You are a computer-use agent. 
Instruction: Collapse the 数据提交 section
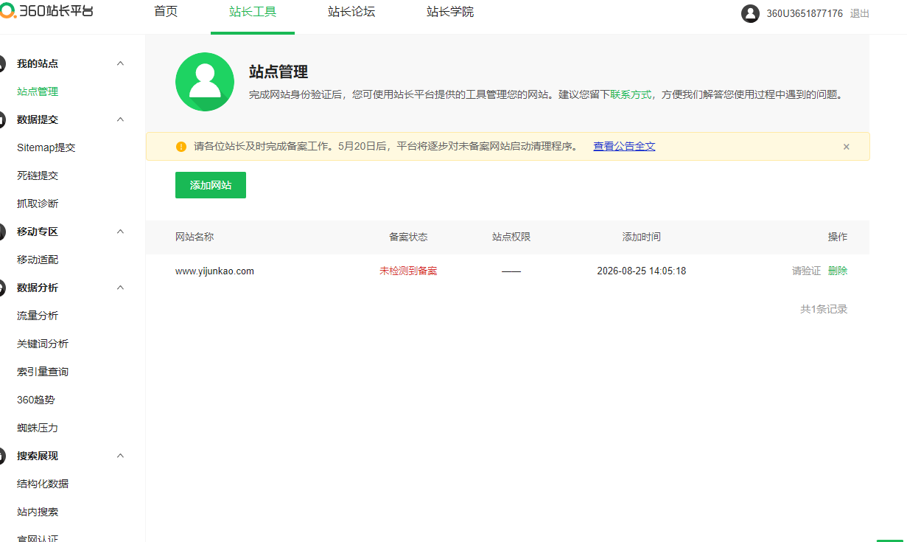pos(121,119)
